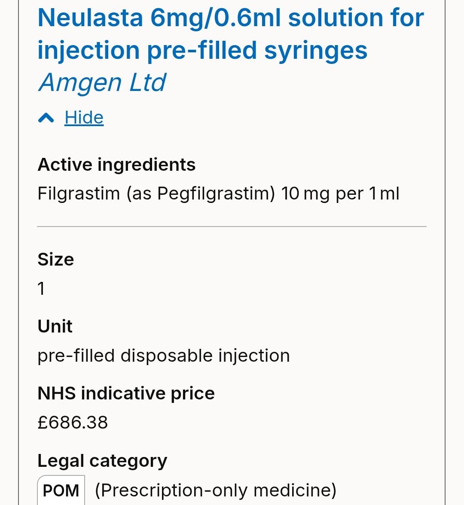Viewport: 464px width, 505px height.
Task: Click the Legal category heading
Action: click(102, 461)
